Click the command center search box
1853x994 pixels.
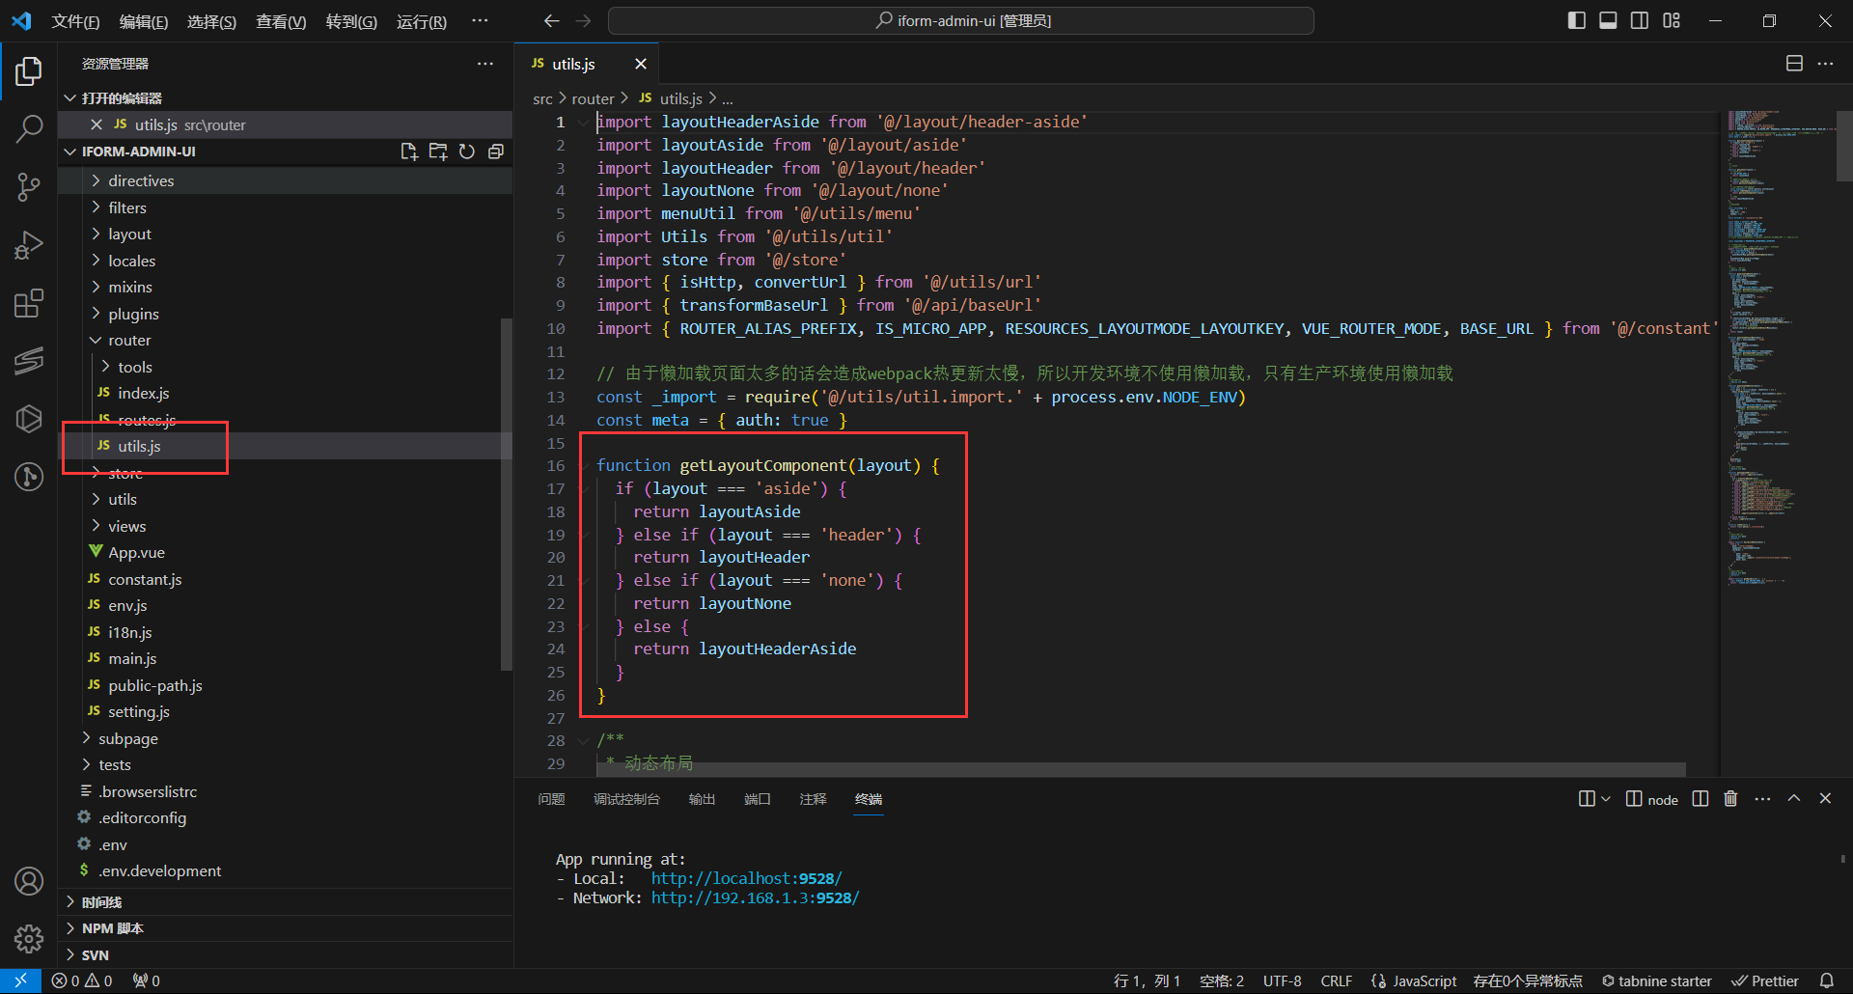tap(961, 20)
